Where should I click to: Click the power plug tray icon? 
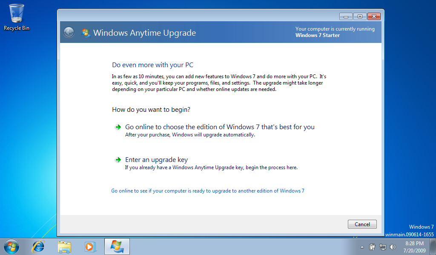coord(372,246)
